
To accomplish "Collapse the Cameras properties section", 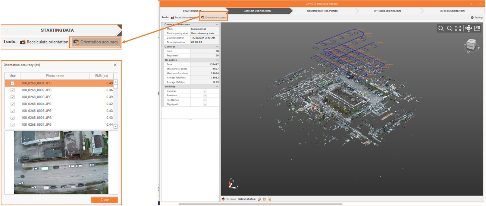I will (217, 47).
